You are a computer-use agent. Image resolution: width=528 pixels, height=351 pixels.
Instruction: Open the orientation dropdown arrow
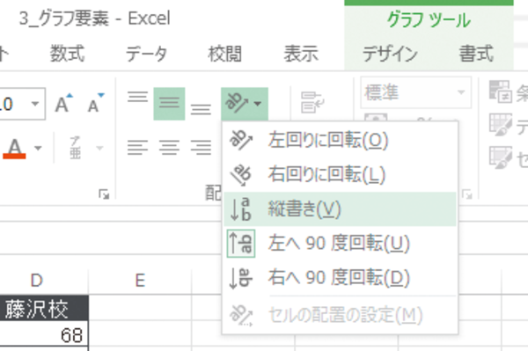tap(258, 103)
